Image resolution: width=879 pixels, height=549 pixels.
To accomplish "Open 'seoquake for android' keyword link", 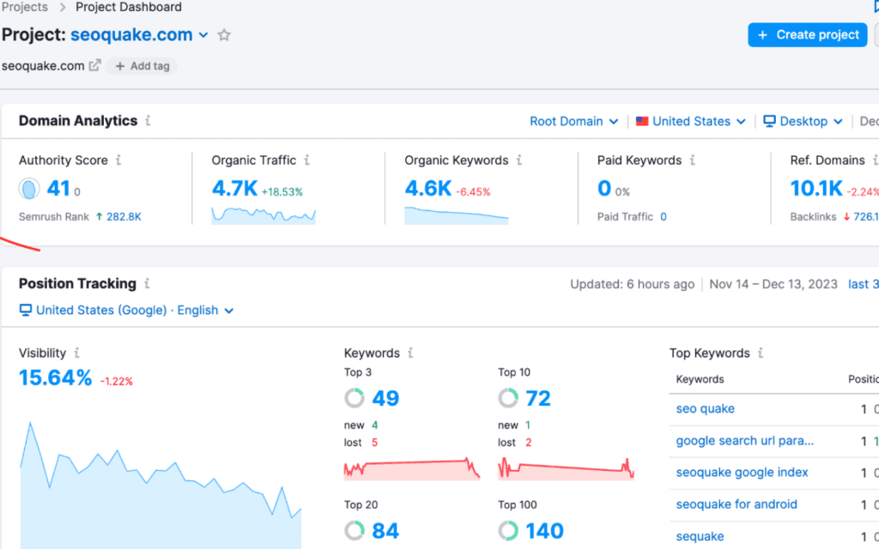I will [x=736, y=504].
